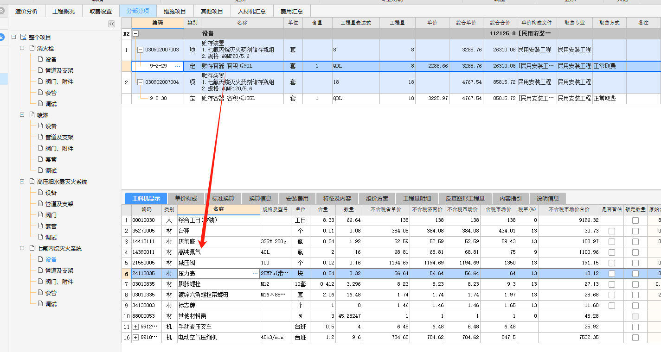This screenshot has width=661, height=352.
Task: Open the 人材机汇总 tab
Action: (x=252, y=11)
